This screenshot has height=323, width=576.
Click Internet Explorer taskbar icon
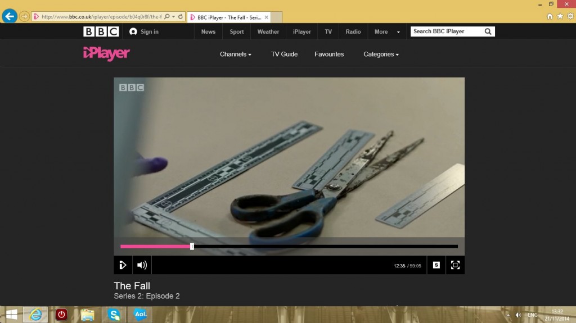[35, 315]
